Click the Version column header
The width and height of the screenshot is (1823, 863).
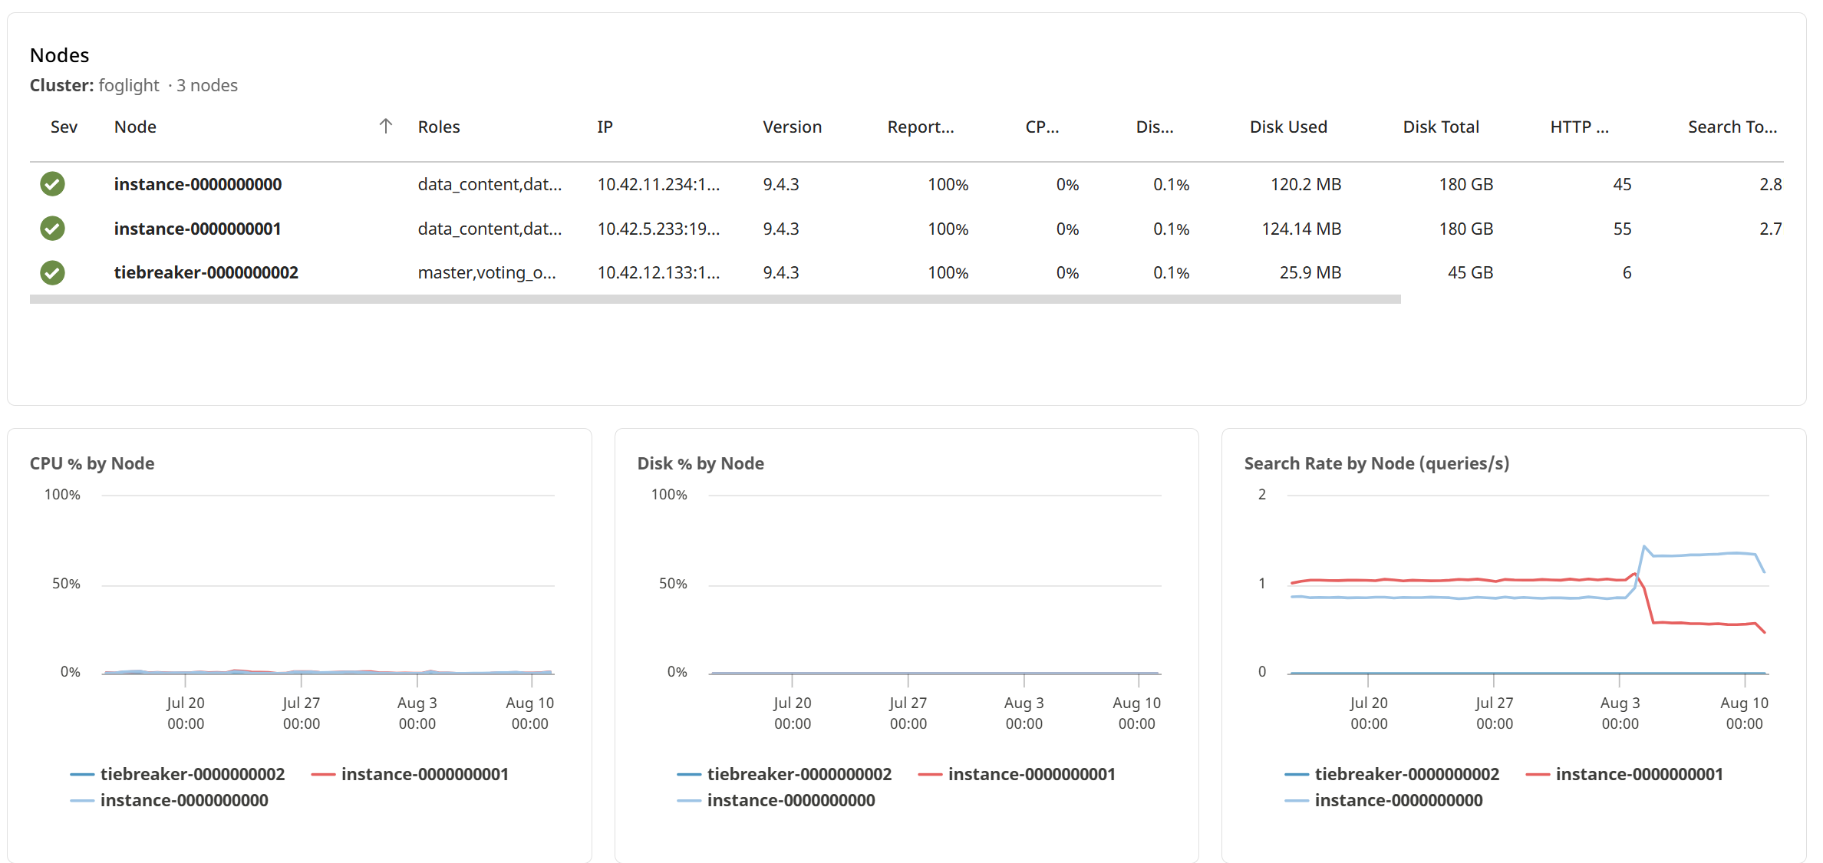click(792, 127)
